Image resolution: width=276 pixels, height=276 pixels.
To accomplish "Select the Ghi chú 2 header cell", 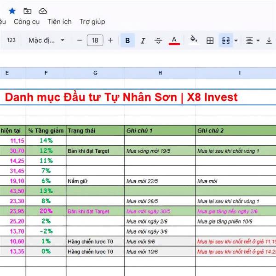I will click(x=236, y=131).
